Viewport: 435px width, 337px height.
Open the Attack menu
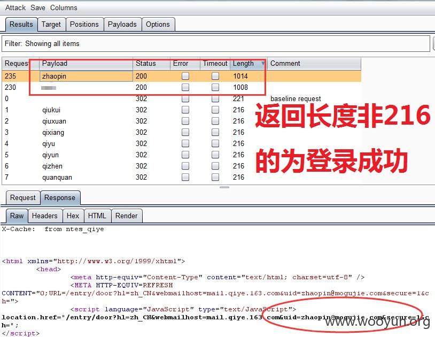coord(15,8)
